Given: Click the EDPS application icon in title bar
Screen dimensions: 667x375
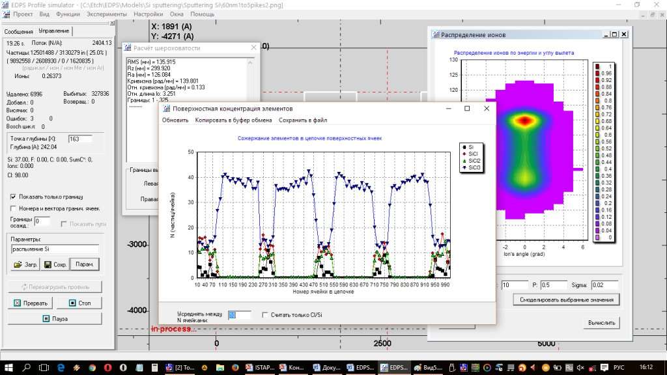Looking at the screenshot, I should pyautogui.click(x=5, y=5).
